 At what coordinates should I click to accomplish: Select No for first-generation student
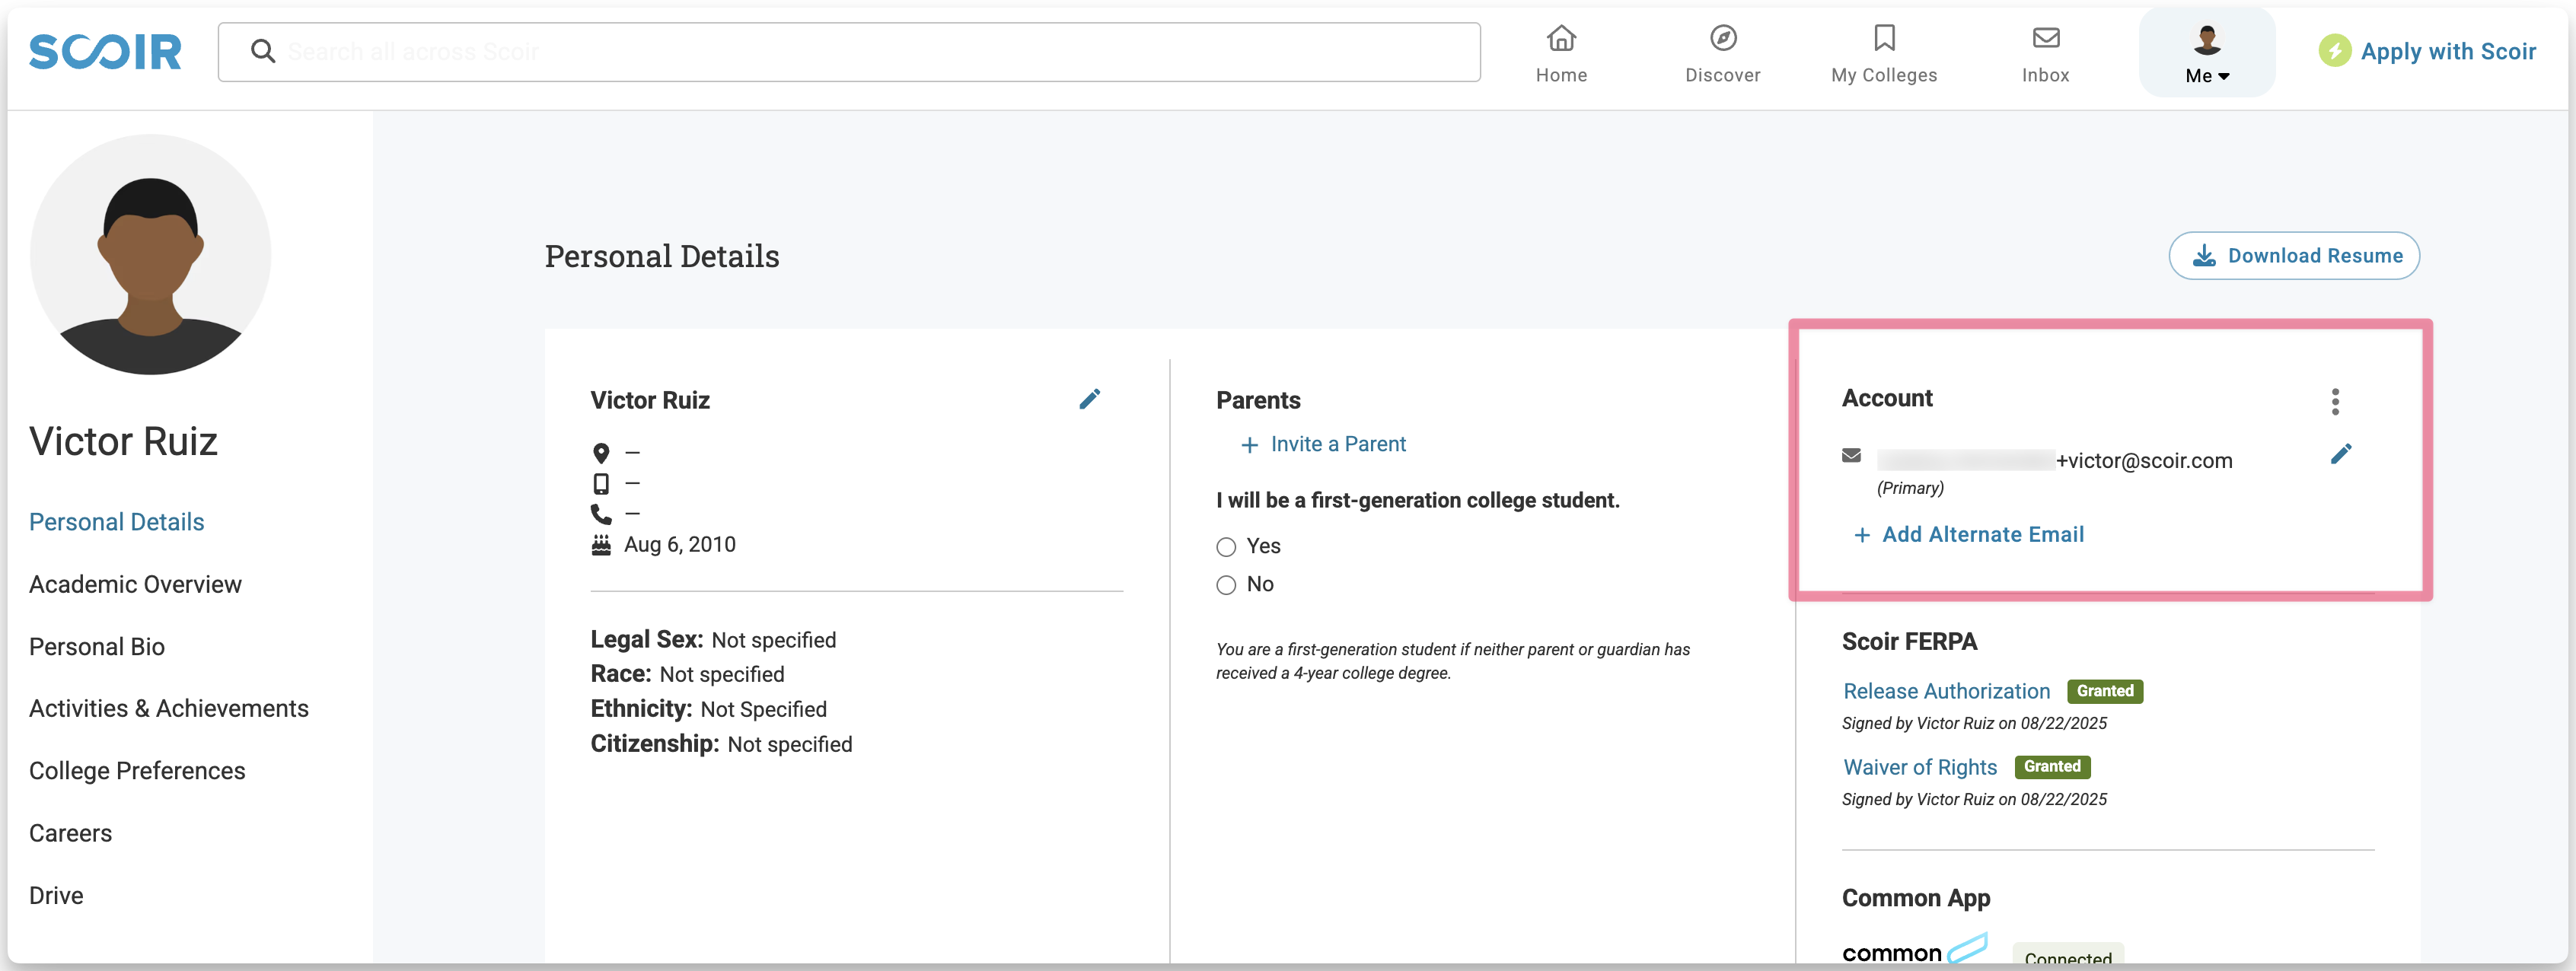point(1226,585)
